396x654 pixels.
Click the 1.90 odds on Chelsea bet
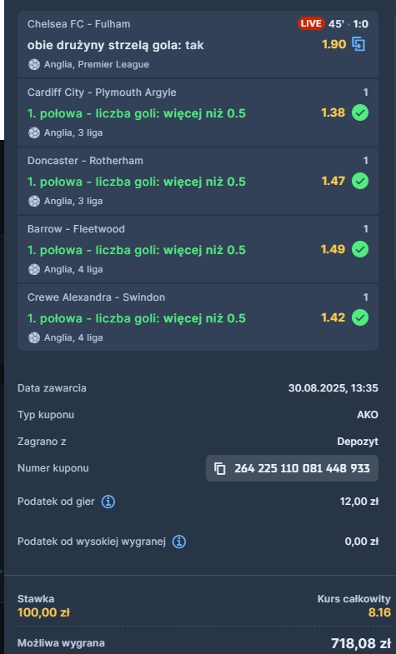(x=333, y=44)
